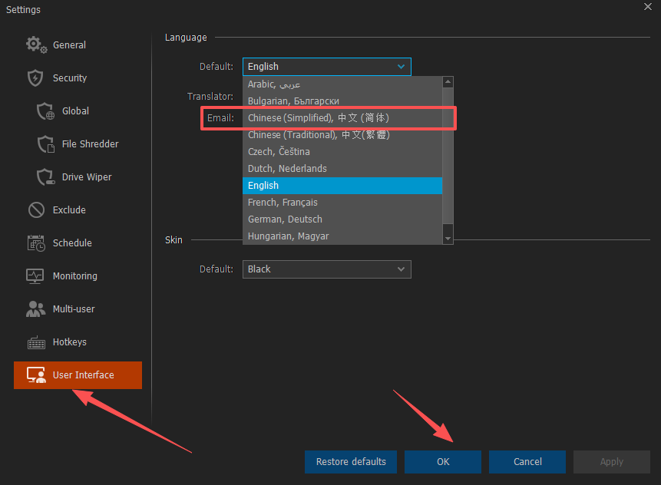Screen dimensions: 661x485
Task: Click the Restore defaults button
Action: [x=351, y=462]
